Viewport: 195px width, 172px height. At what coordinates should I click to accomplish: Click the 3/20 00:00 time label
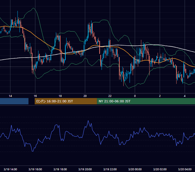(135, 169)
